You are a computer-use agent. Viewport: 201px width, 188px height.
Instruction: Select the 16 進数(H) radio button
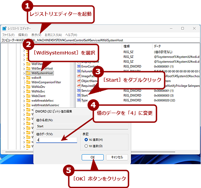[x=86, y=140]
